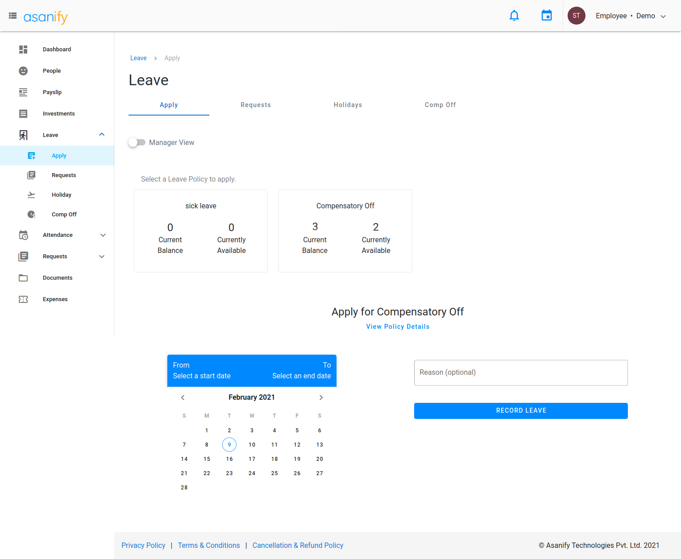
Task: Expand the Attendance sidebar section
Action: 103,235
